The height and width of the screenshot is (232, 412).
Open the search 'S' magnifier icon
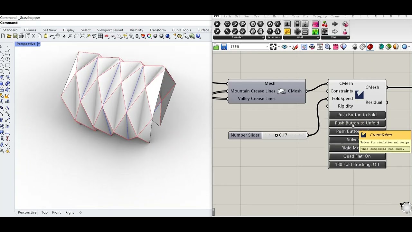328,47
